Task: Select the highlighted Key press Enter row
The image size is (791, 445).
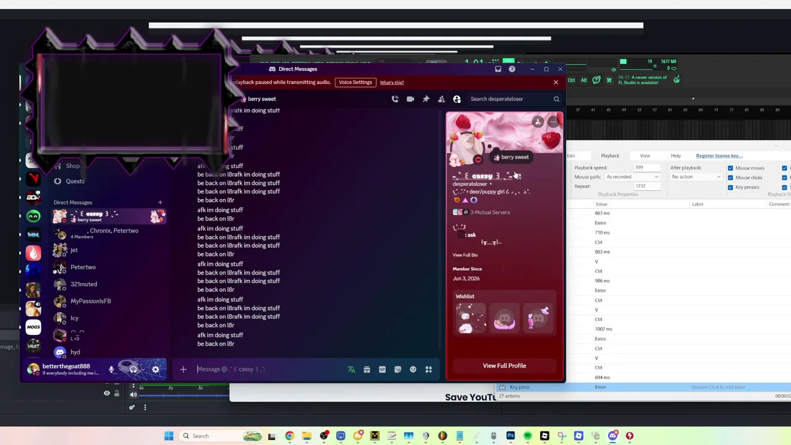Action: [643, 387]
